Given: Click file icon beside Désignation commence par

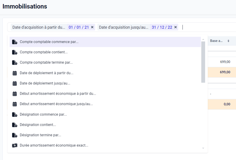Looking at the screenshot, I should tap(14, 114).
